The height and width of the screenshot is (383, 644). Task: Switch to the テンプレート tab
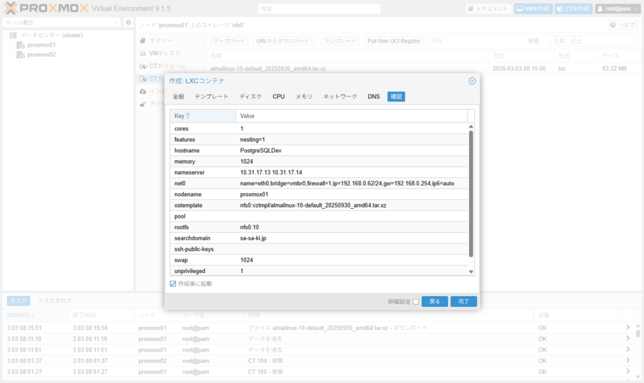(x=211, y=97)
